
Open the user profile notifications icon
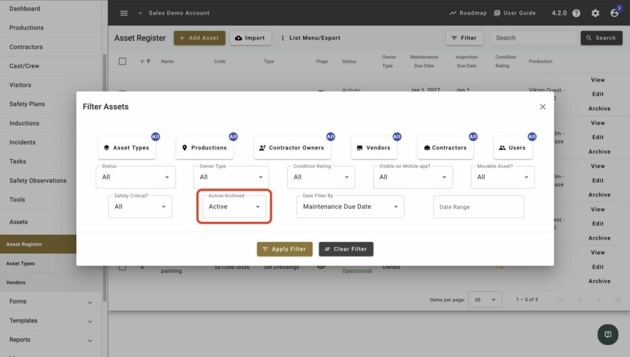coord(615,12)
